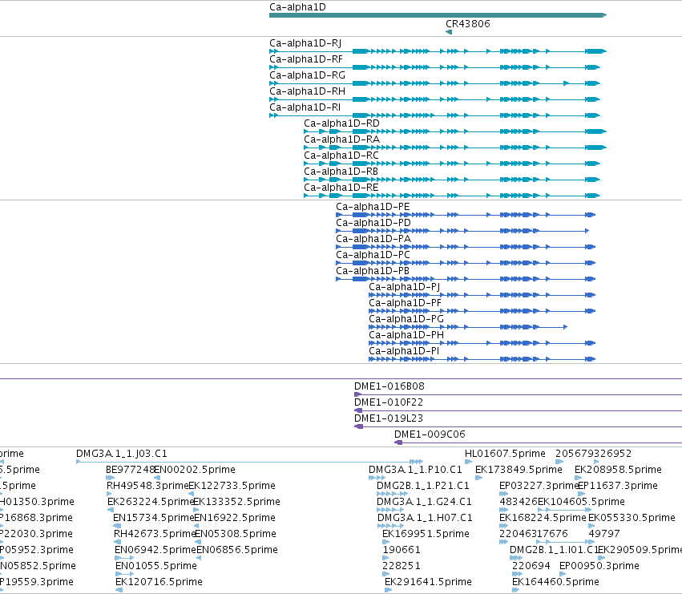The width and height of the screenshot is (682, 594).
Task: Select protein Ca-alpha1D-PD label
Action: coord(373,223)
